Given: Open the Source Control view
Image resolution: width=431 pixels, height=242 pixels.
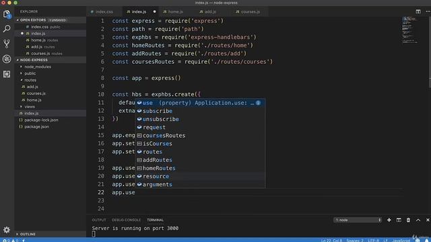Looking at the screenshot, I should tap(7, 44).
